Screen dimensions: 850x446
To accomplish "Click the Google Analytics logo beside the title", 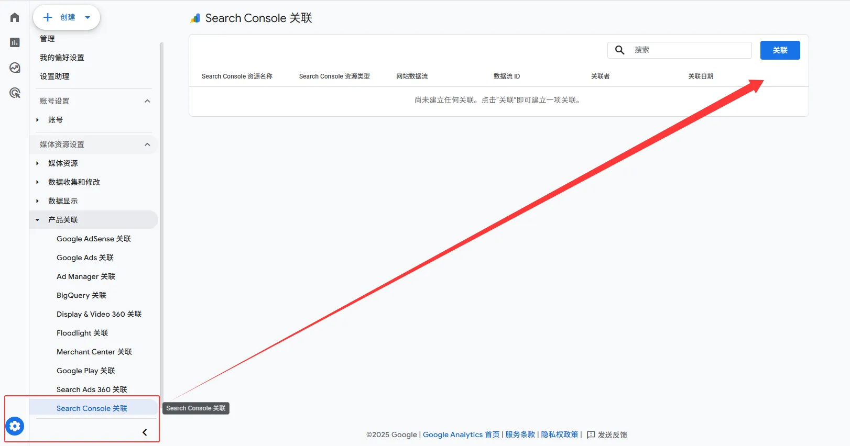I will pos(195,18).
